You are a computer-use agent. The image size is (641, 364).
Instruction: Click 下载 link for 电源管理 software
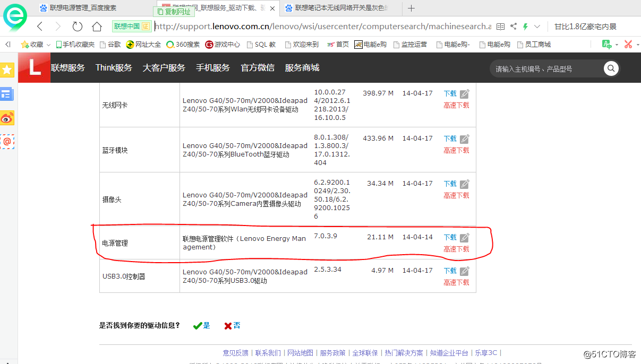tap(450, 237)
